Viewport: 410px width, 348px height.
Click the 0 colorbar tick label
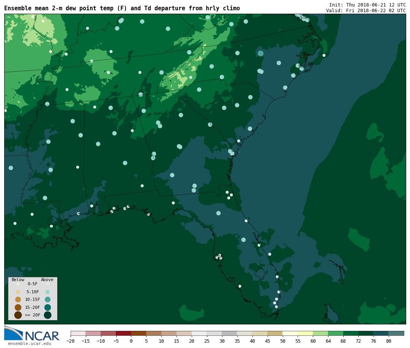point(131,341)
